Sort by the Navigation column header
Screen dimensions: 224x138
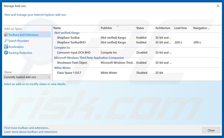click(x=202, y=28)
